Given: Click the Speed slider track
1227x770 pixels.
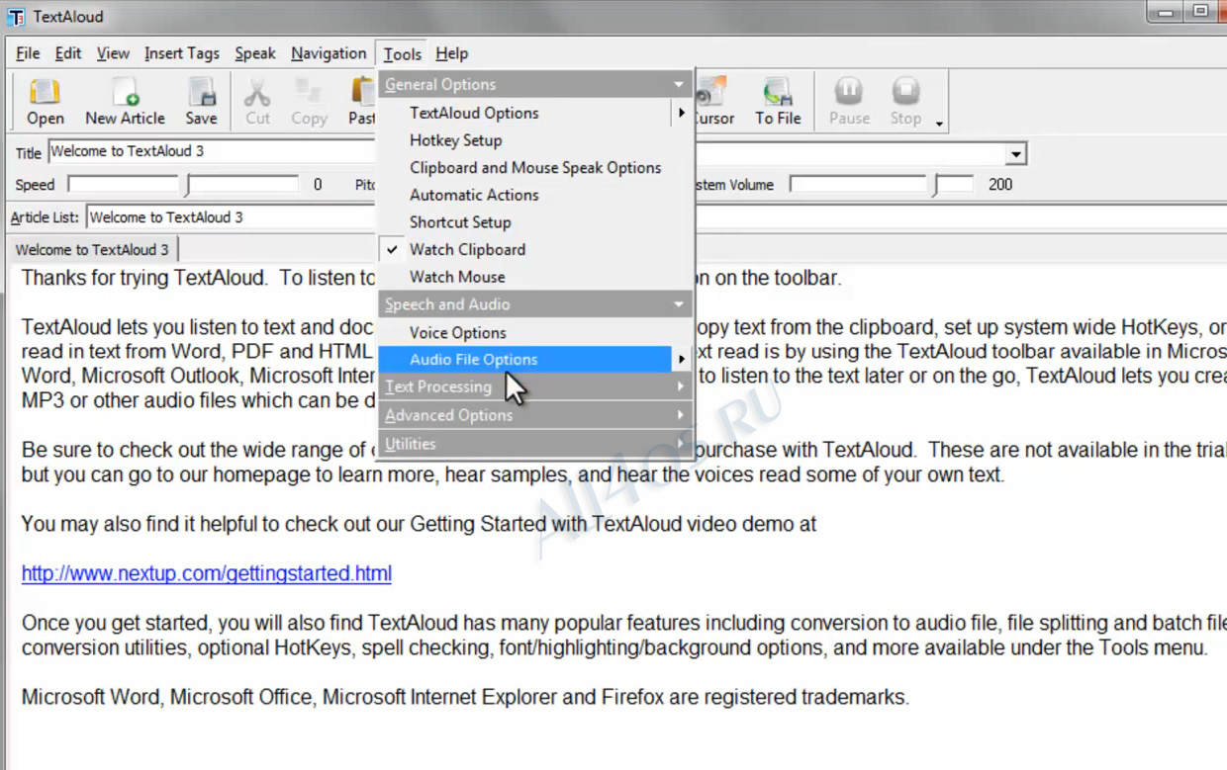Looking at the screenshot, I should tap(123, 184).
